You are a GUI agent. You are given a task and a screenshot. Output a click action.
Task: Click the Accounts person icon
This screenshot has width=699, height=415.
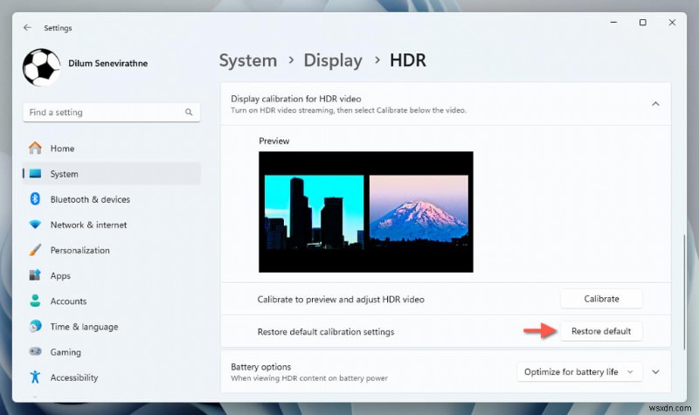tap(35, 301)
